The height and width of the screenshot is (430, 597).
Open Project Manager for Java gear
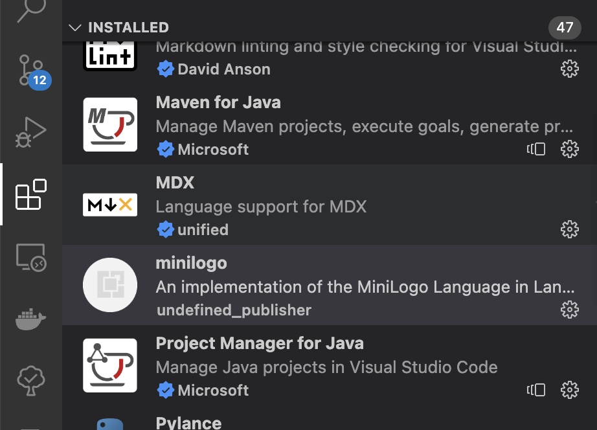coord(569,390)
